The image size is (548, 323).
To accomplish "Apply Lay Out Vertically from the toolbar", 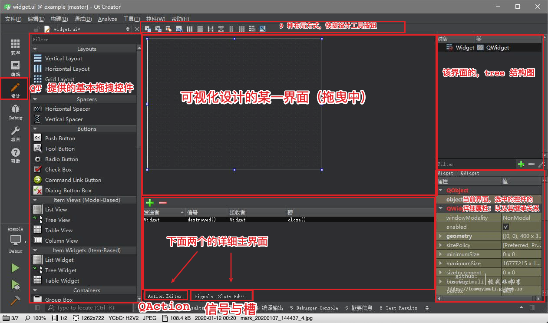I will pos(200,29).
